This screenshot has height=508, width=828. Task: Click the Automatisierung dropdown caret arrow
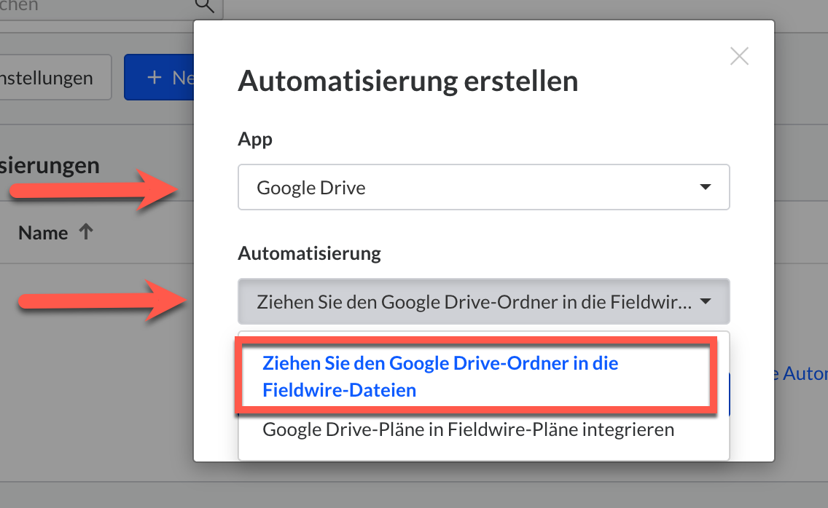click(x=705, y=301)
